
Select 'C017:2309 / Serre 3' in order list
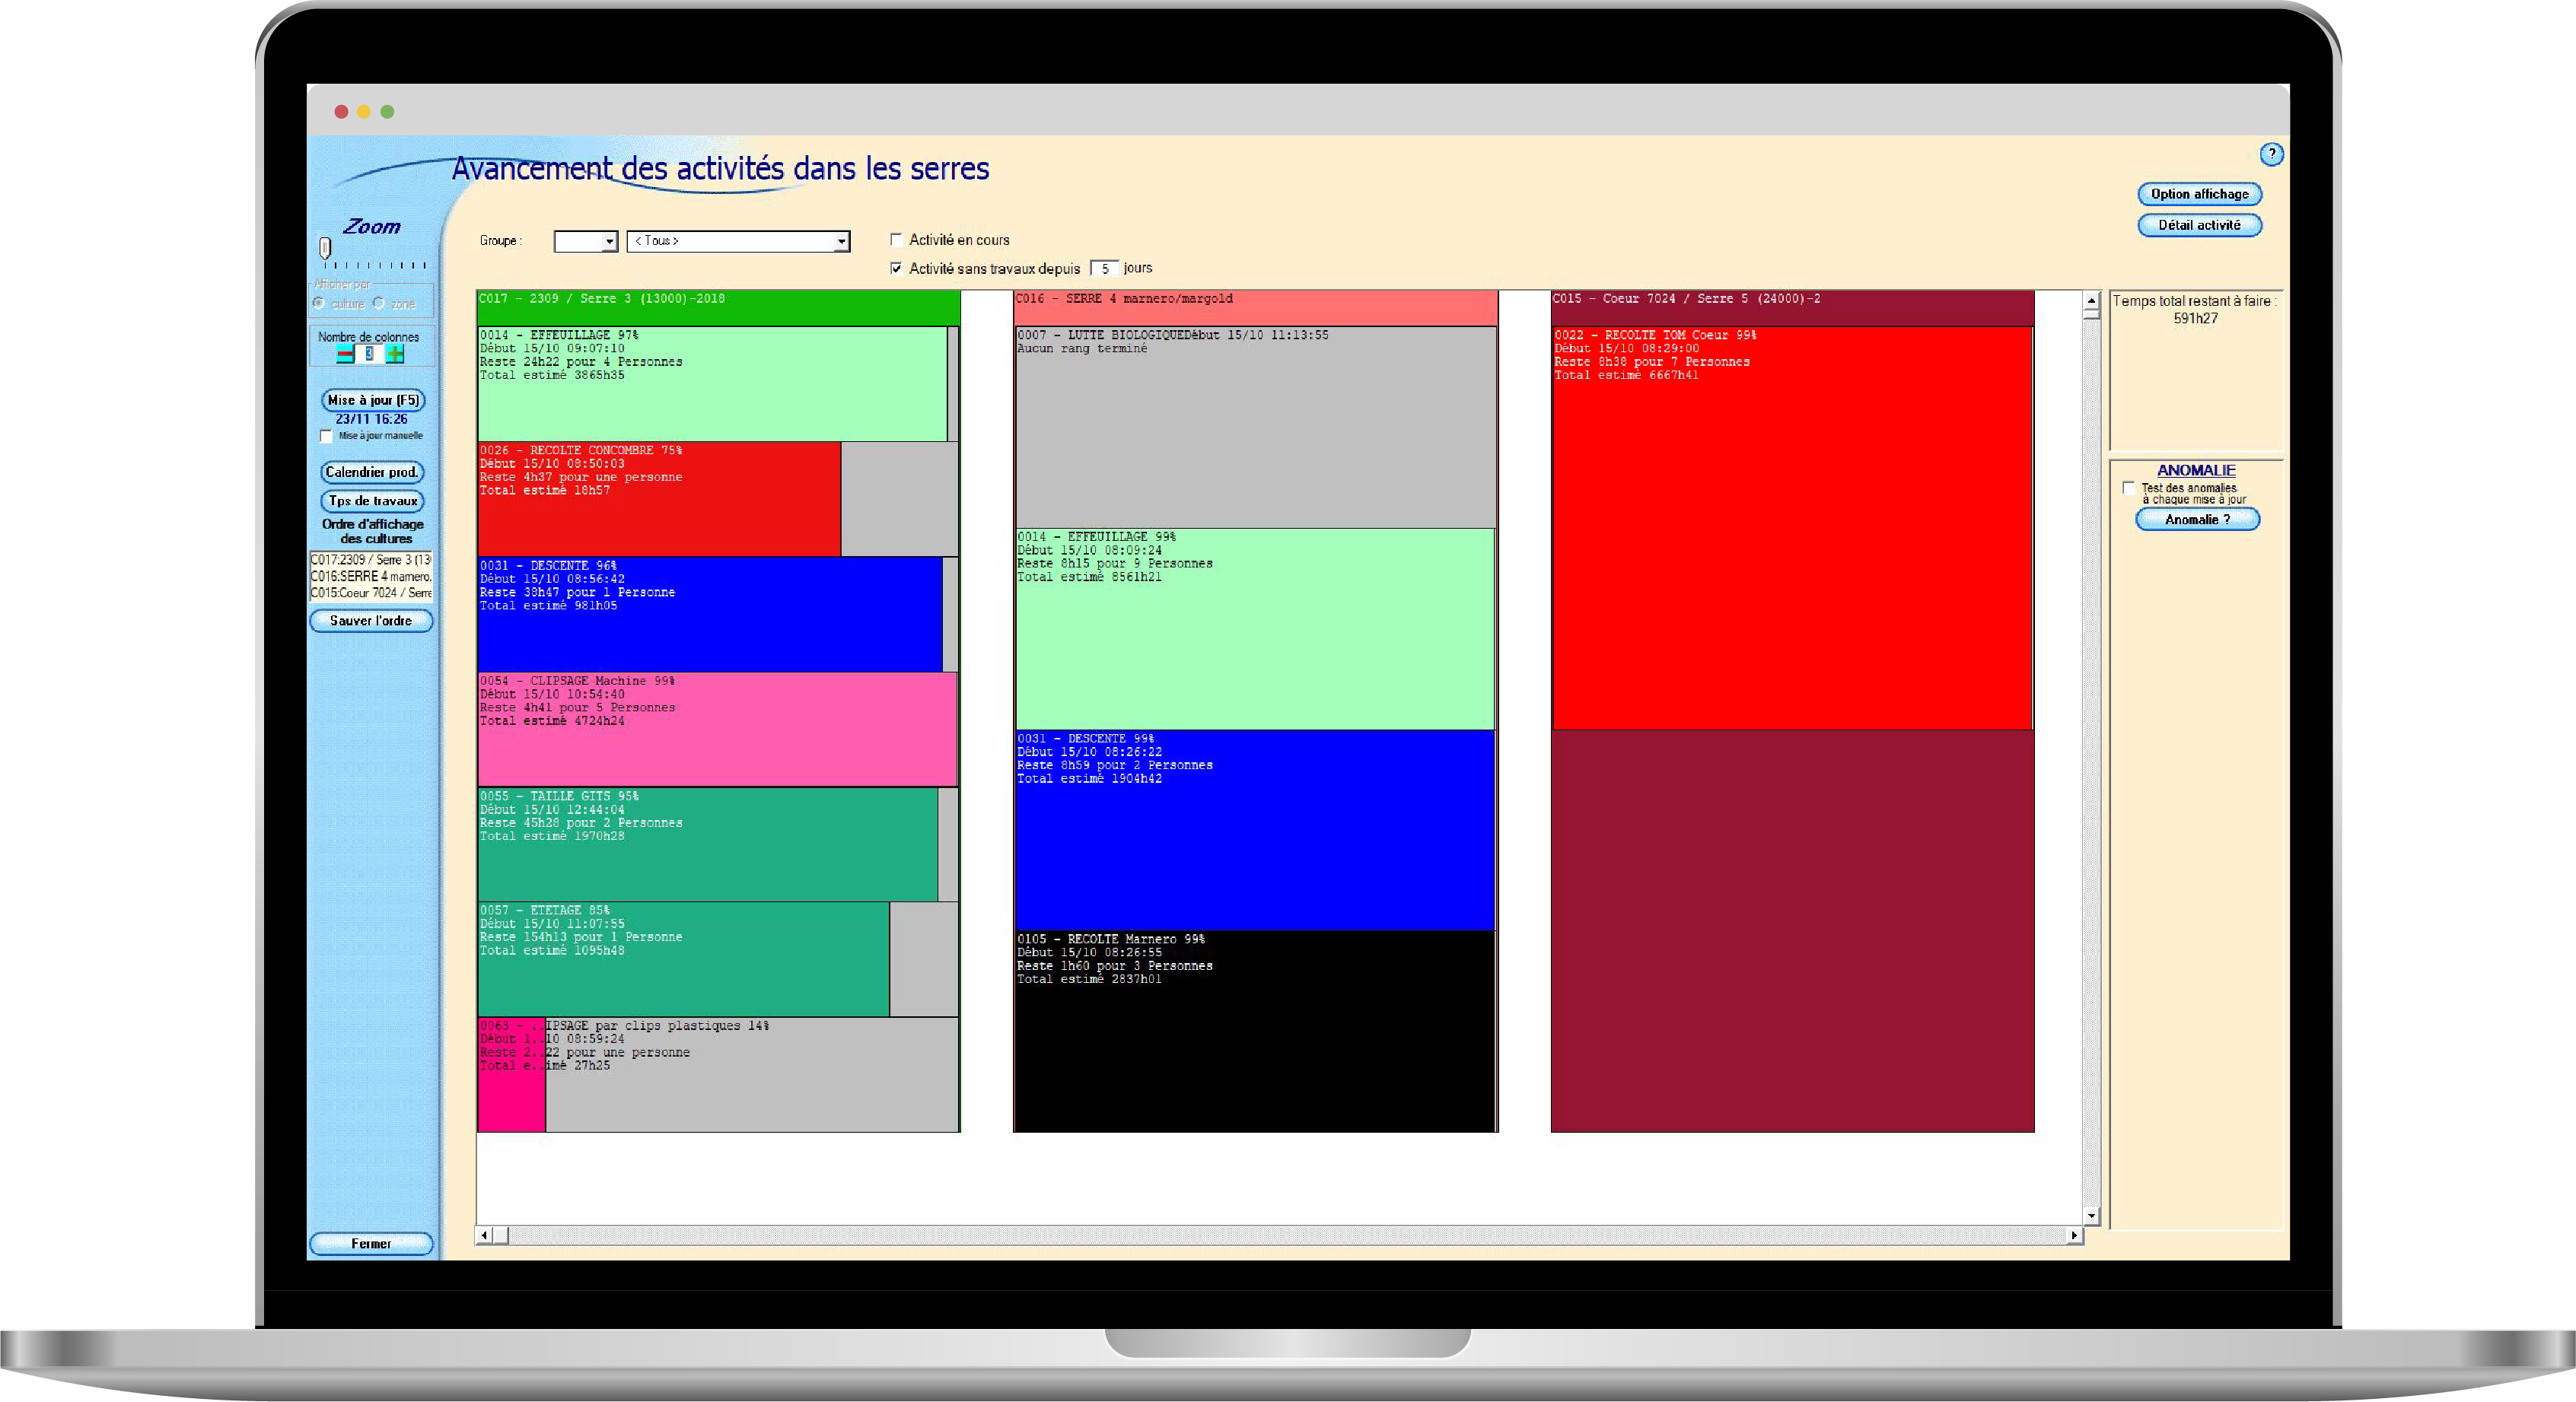tap(371, 560)
